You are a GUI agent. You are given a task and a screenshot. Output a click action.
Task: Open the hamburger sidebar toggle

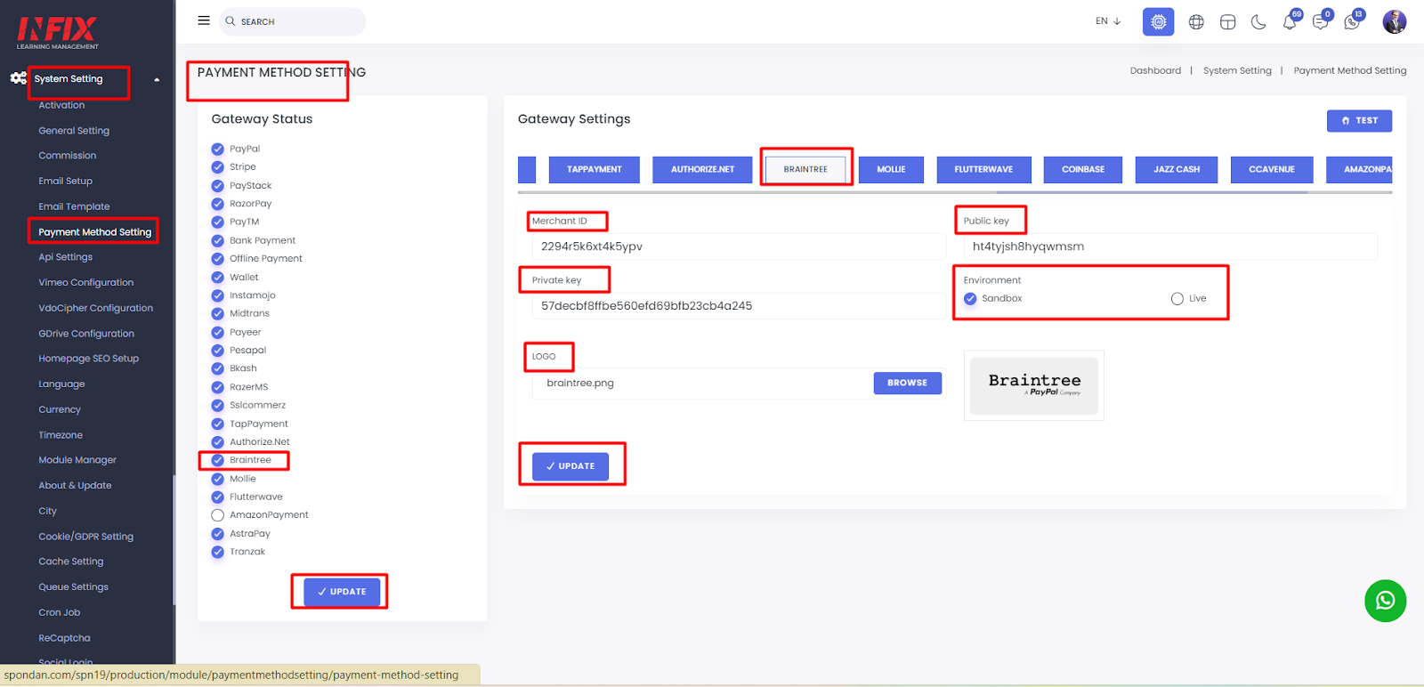pos(204,20)
